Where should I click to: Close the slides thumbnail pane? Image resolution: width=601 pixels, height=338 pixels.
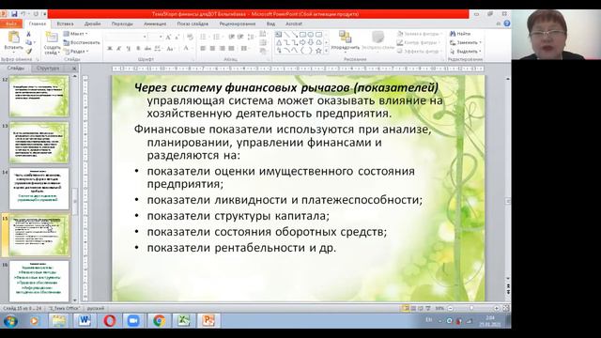[x=74, y=69]
